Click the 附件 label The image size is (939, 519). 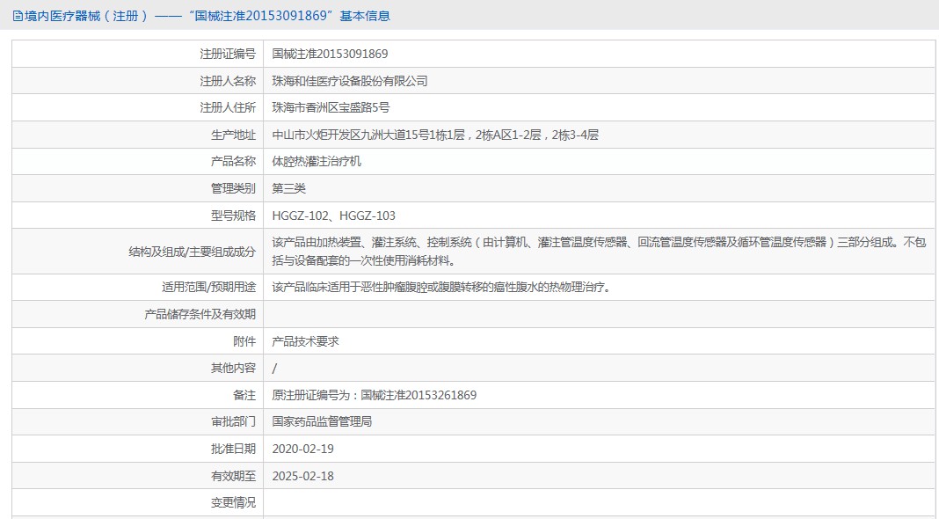[244, 341]
